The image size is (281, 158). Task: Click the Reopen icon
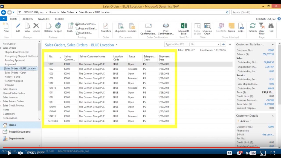[x=58, y=28]
